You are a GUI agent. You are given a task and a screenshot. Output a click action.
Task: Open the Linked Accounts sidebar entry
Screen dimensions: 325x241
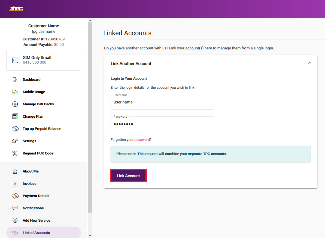point(36,233)
